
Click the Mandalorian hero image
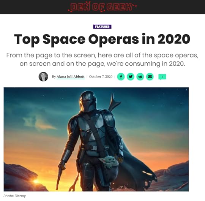(96, 139)
